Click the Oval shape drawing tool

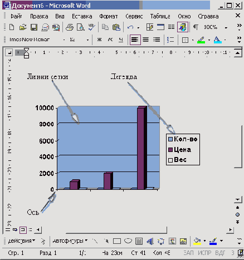(x=128, y=241)
